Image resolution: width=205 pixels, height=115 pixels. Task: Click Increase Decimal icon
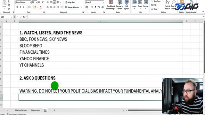click(99, 7)
